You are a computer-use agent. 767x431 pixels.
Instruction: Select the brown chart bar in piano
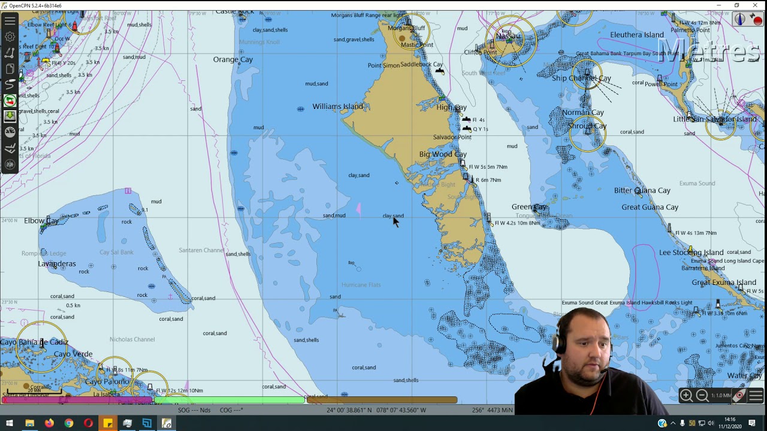(382, 400)
